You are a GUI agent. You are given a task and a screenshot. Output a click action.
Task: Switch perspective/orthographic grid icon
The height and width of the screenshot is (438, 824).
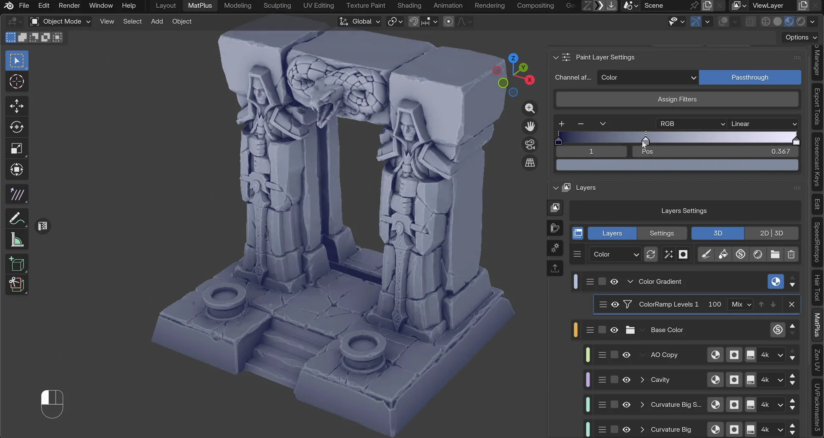(530, 163)
